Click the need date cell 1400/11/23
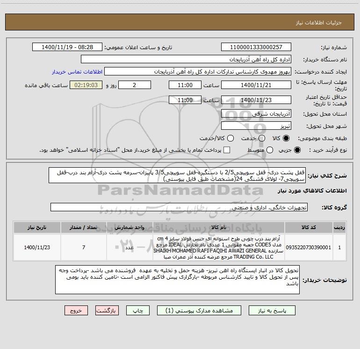The height and width of the screenshot is (349, 360). coord(37,247)
